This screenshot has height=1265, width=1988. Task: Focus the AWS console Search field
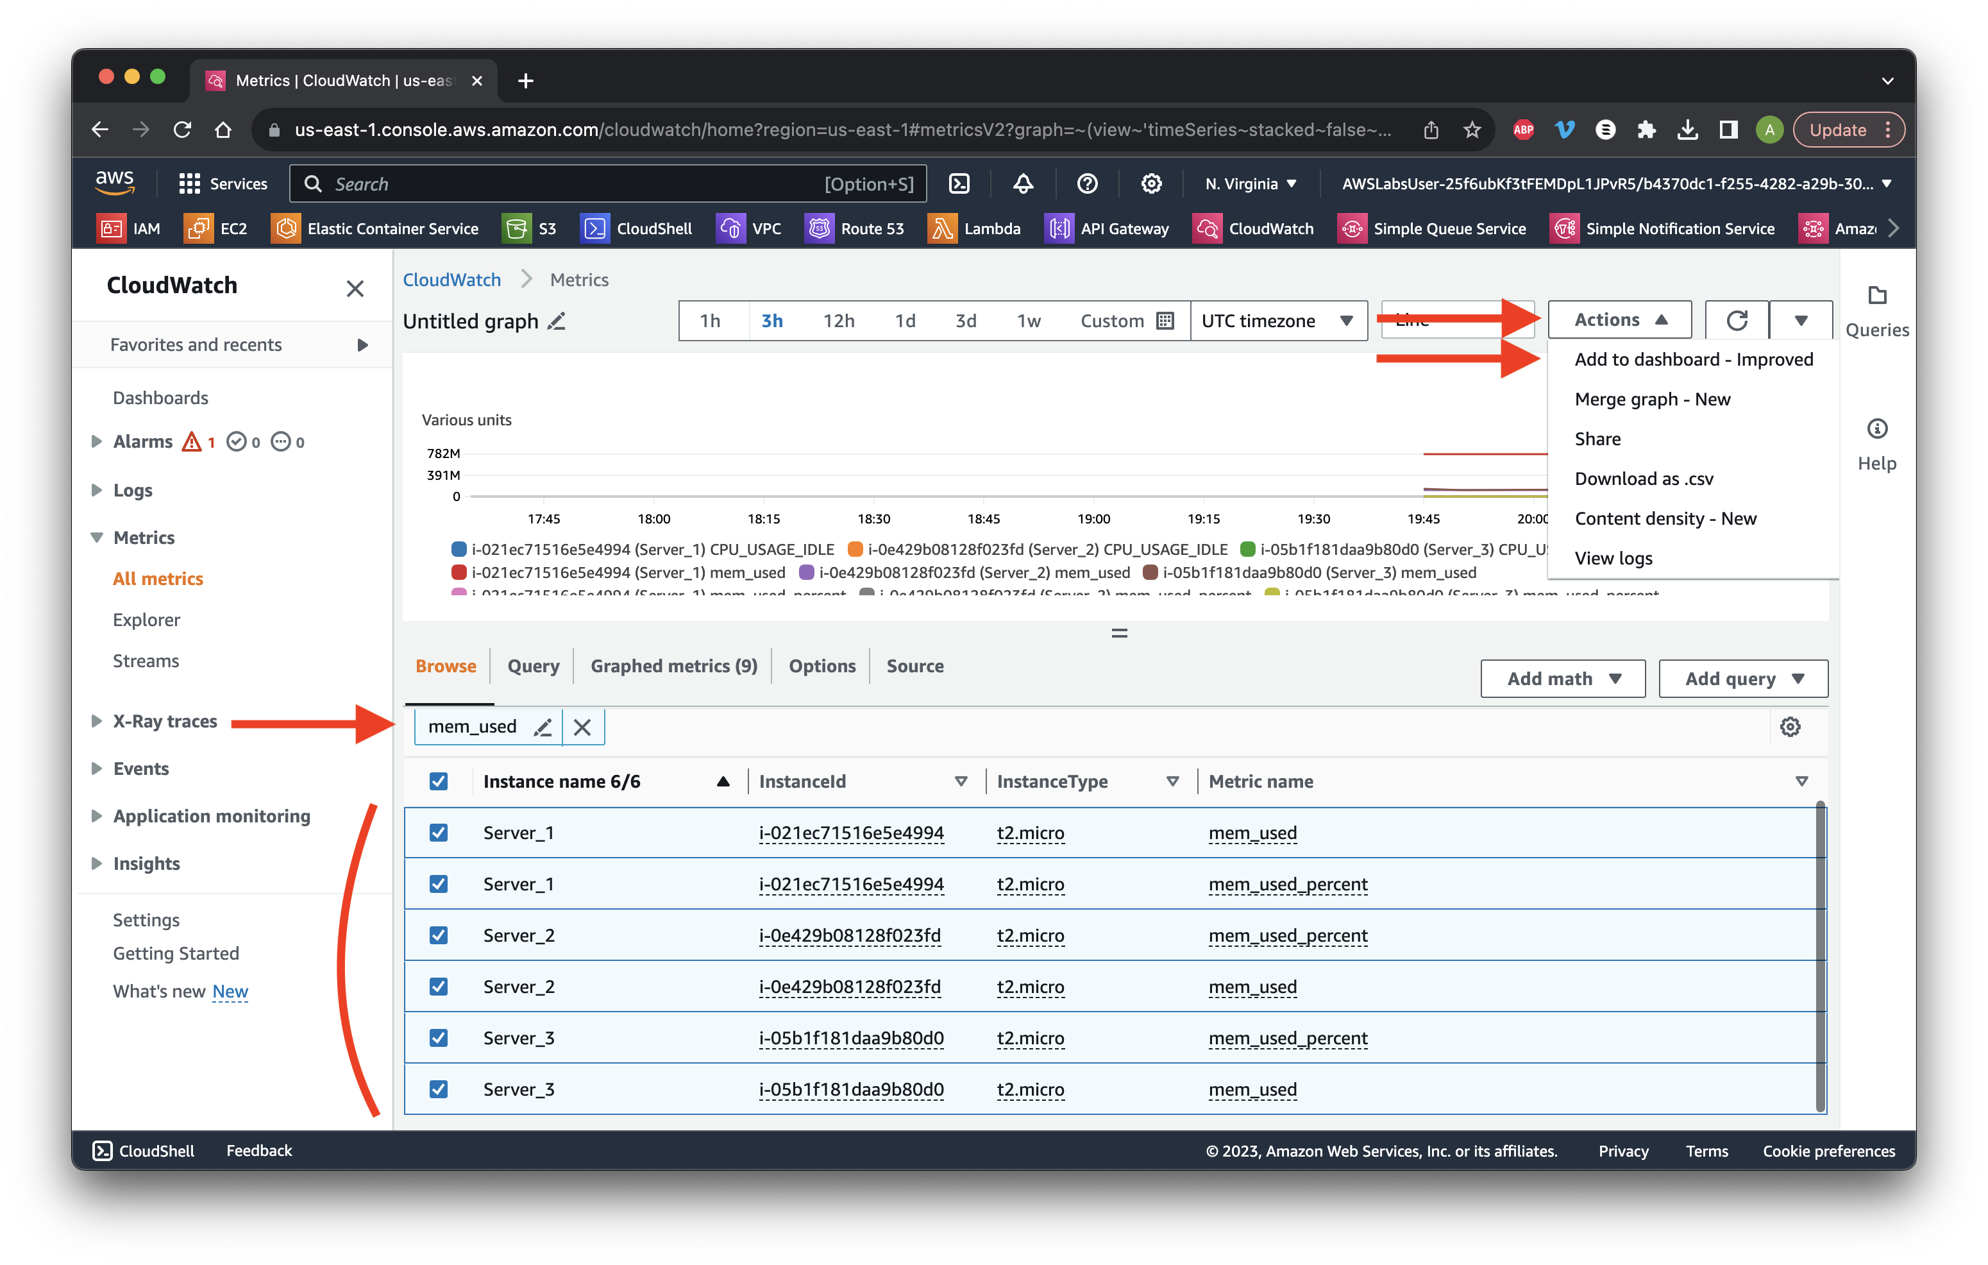click(x=608, y=183)
